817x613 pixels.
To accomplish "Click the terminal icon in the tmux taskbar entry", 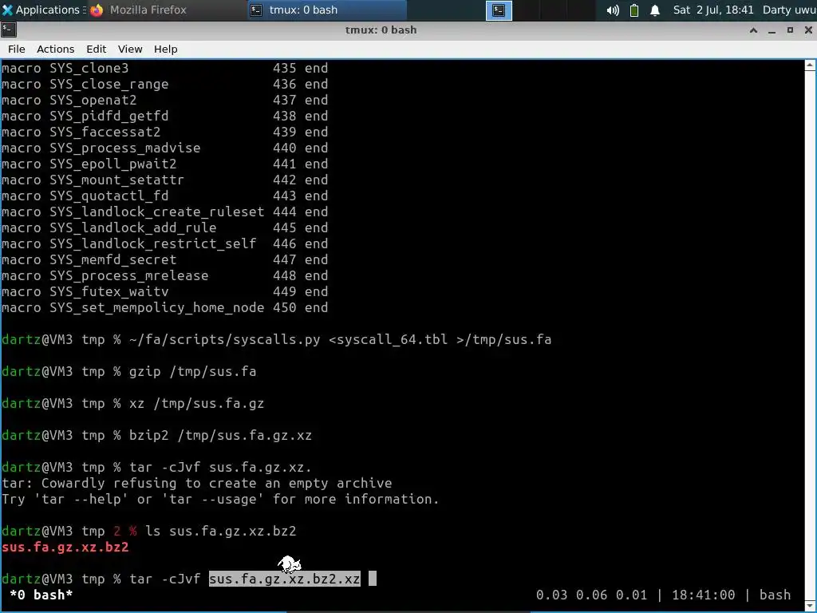I will (256, 10).
